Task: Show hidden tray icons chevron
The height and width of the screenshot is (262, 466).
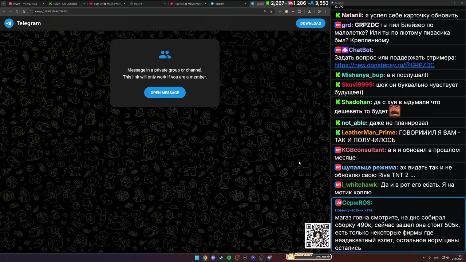Action: pos(424,258)
